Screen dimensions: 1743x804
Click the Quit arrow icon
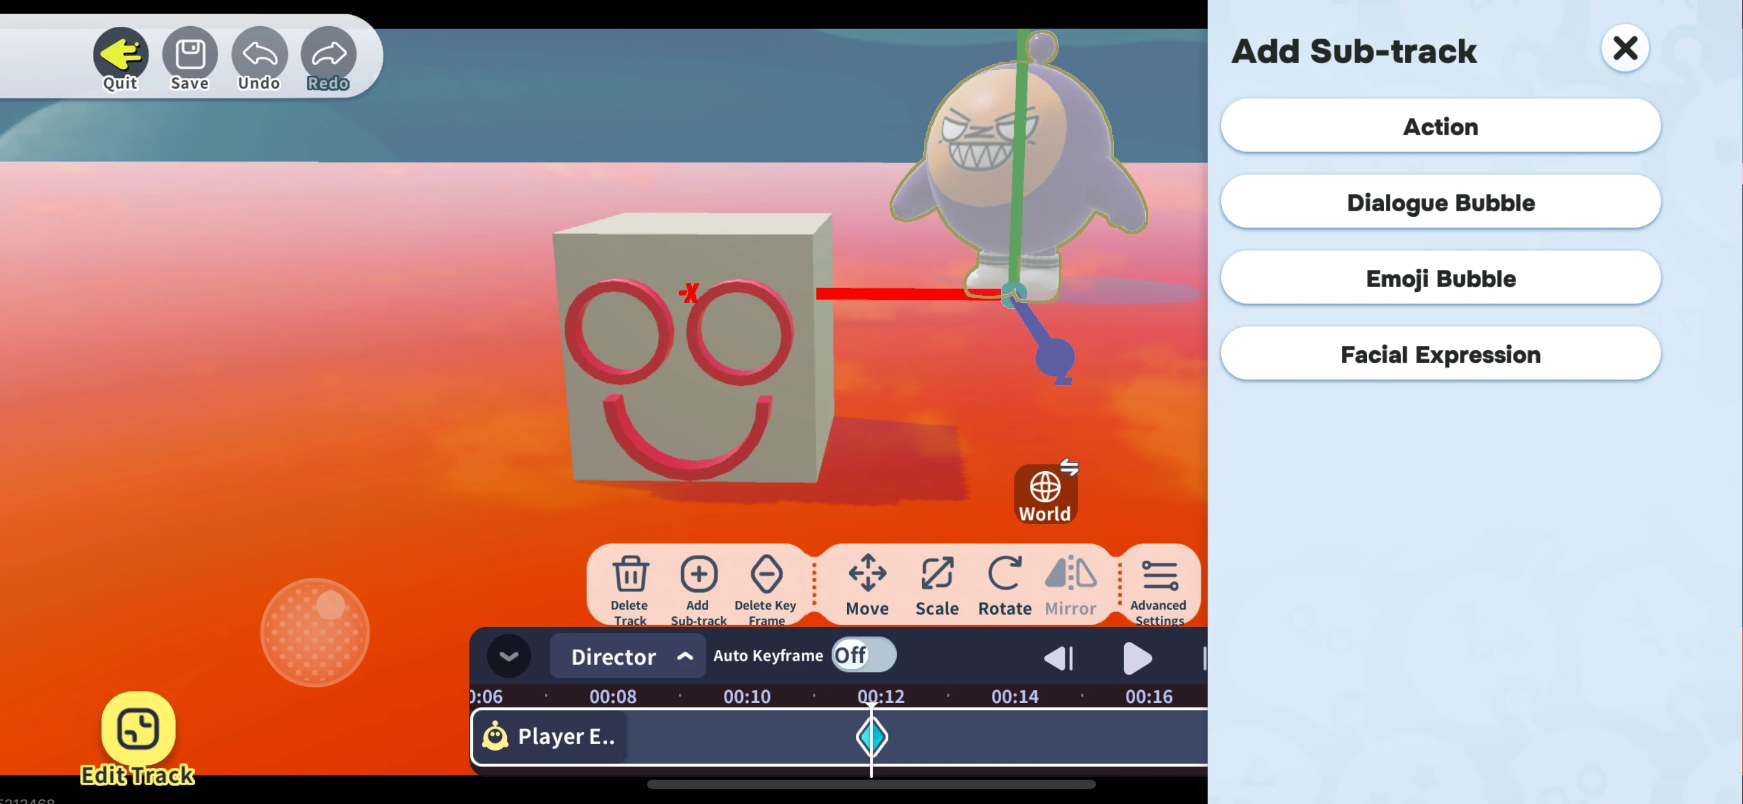click(120, 54)
